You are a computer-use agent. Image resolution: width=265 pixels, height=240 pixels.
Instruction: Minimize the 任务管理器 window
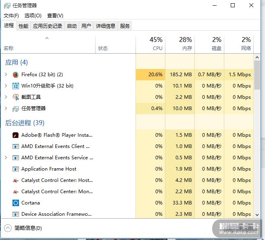(x=215, y=5)
